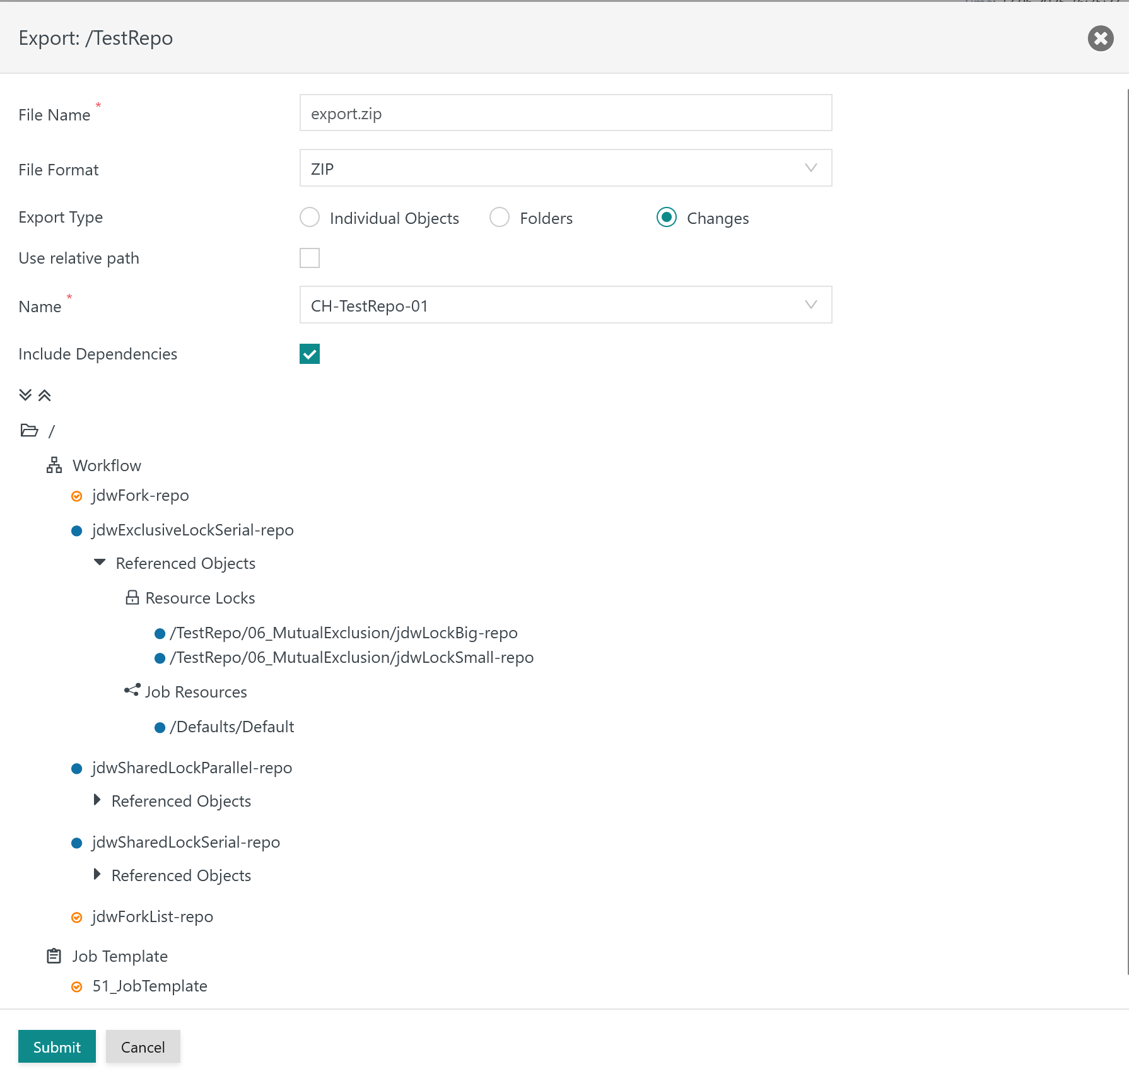This screenshot has width=1129, height=1081.
Task: Click the Resource Locks padlock icon
Action: [x=132, y=597]
